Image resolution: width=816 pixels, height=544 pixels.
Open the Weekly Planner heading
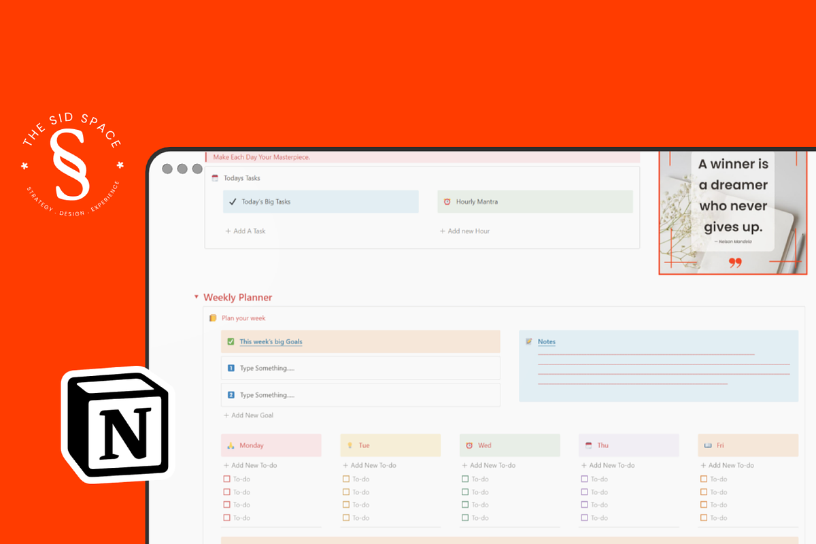pyautogui.click(x=238, y=298)
